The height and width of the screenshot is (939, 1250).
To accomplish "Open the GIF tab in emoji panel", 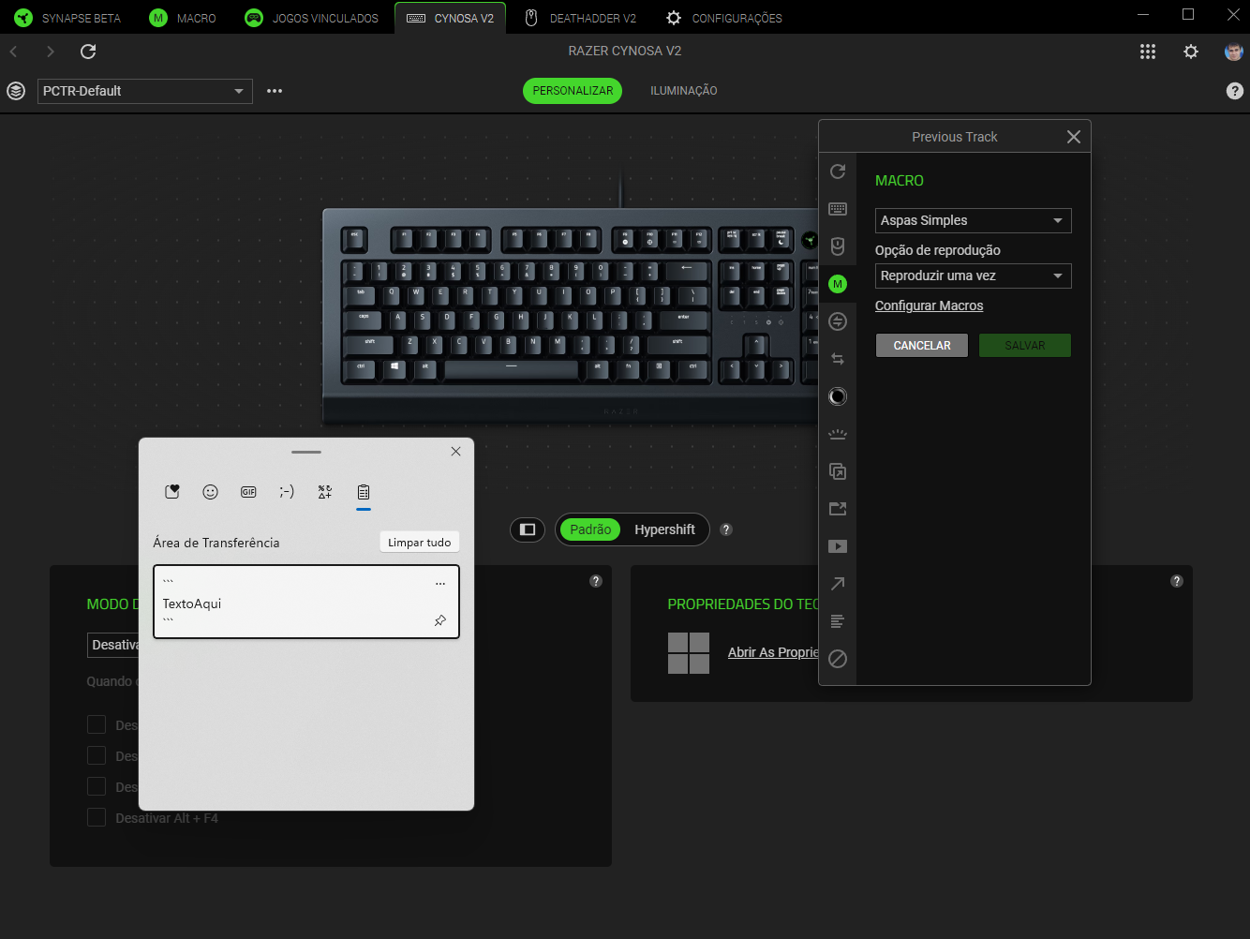I will pos(248,492).
